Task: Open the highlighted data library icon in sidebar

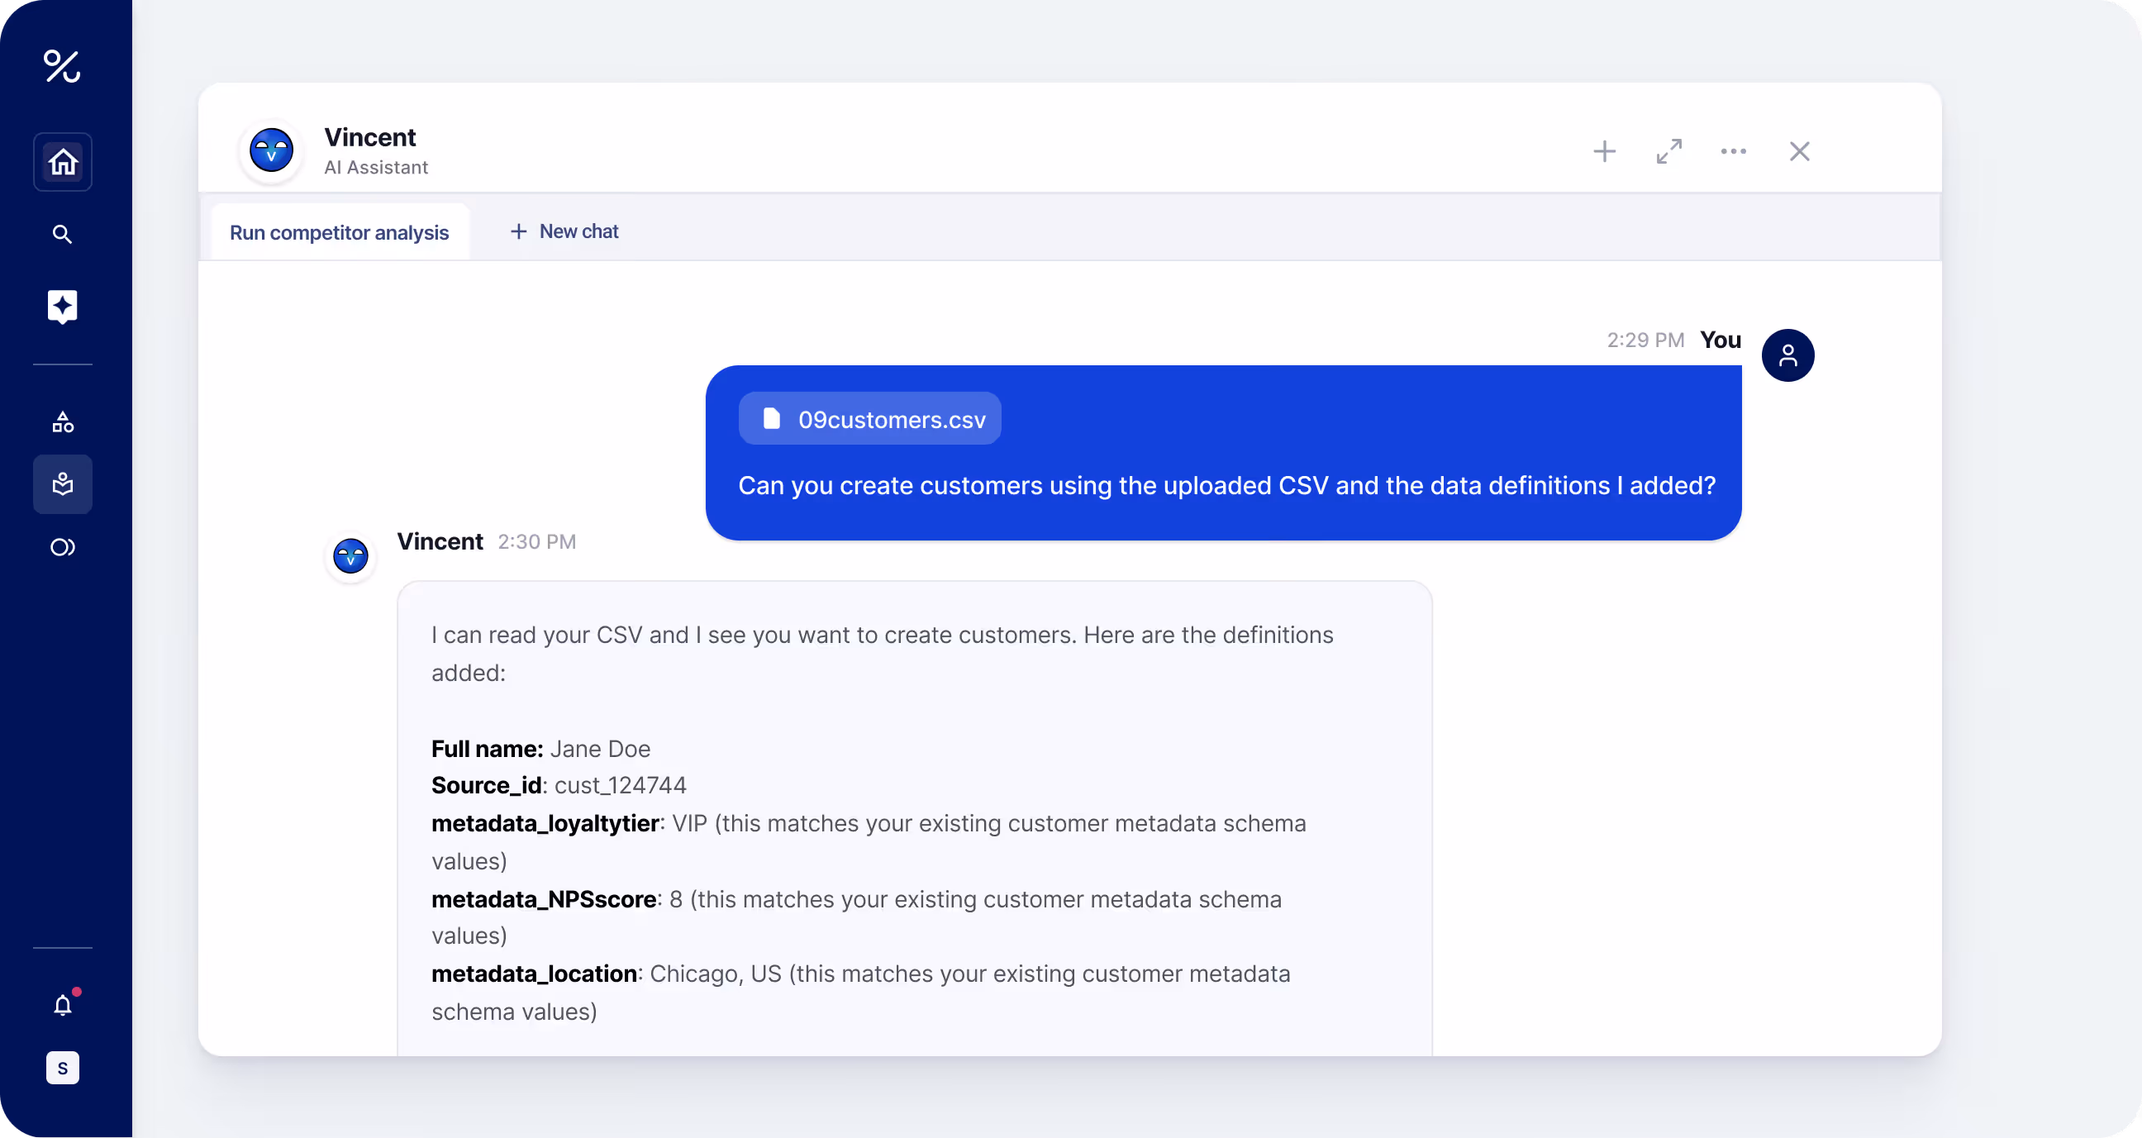Action: tap(62, 483)
